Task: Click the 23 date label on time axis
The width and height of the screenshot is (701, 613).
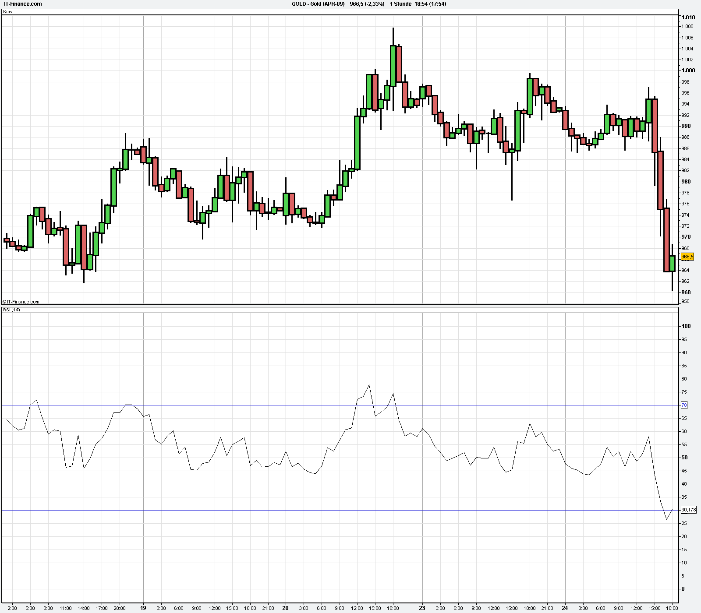Action: pyautogui.click(x=422, y=608)
